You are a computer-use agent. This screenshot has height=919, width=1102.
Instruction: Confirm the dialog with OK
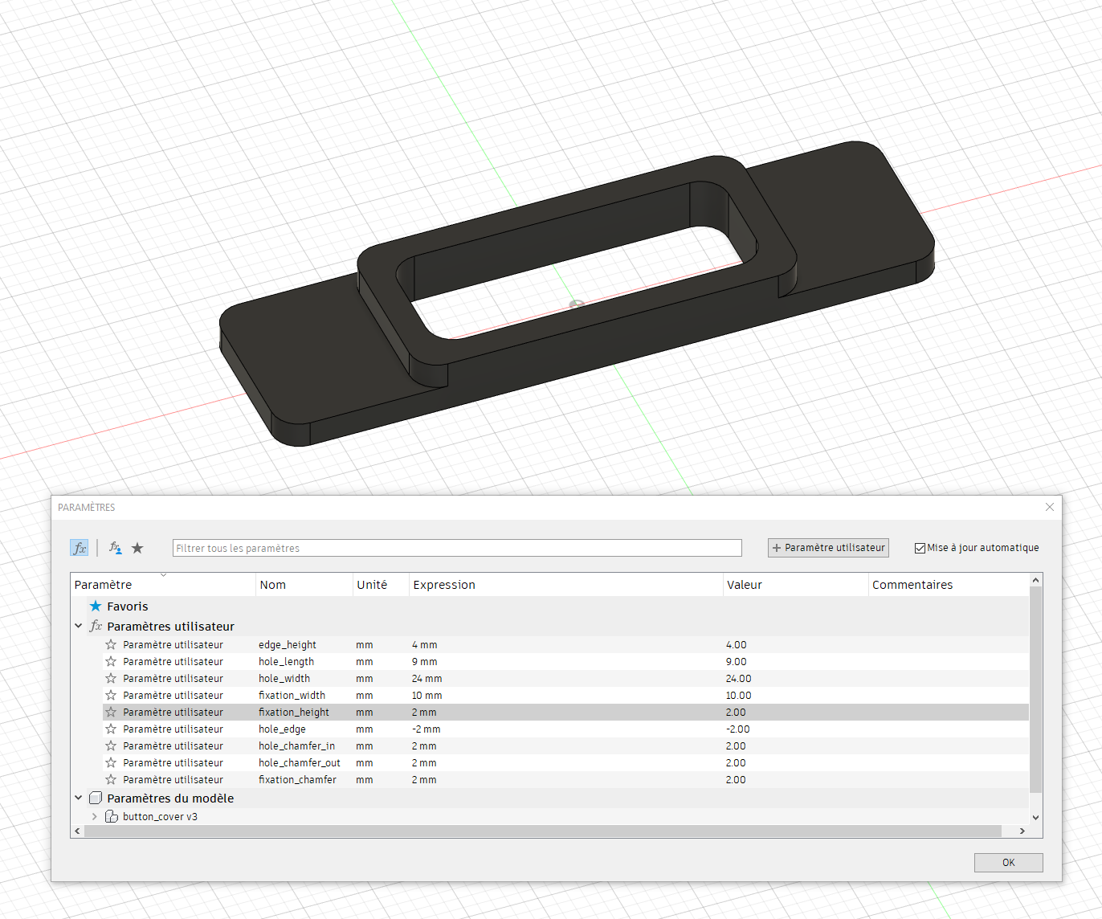pyautogui.click(x=1008, y=862)
